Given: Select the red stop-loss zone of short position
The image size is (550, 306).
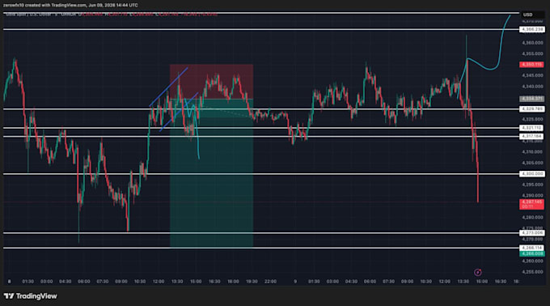Looking at the screenshot, I should tap(212, 82).
